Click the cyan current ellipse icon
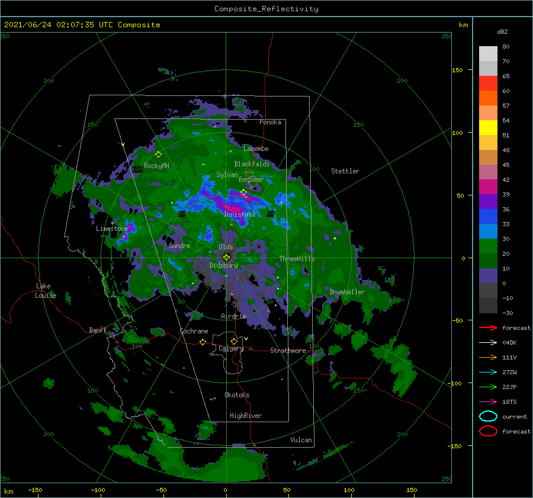This screenshot has width=533, height=498. 488,416
